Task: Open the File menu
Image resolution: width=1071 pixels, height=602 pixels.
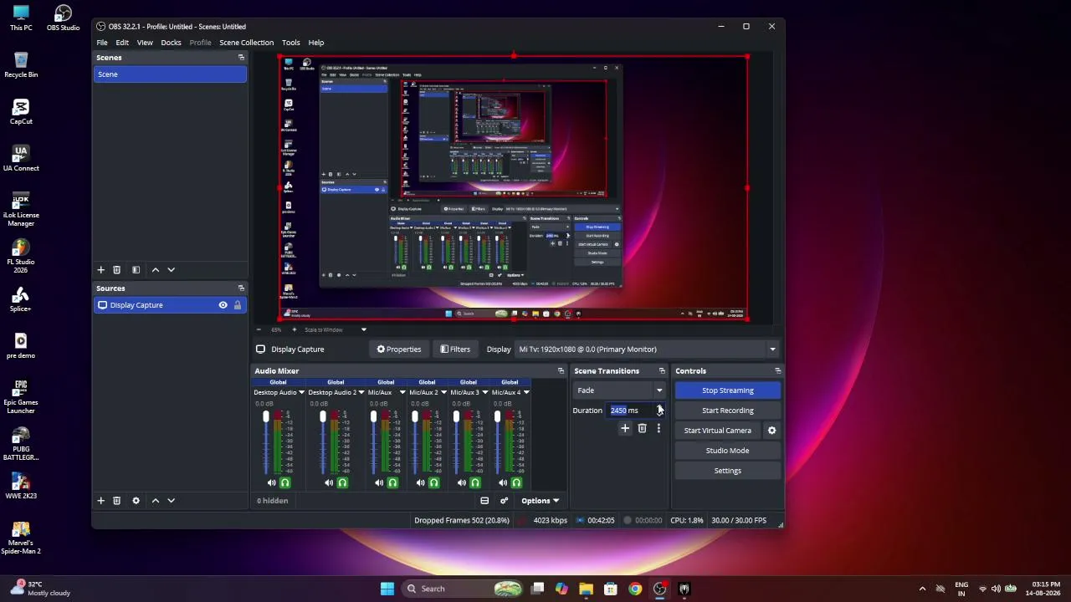Action: click(x=102, y=43)
